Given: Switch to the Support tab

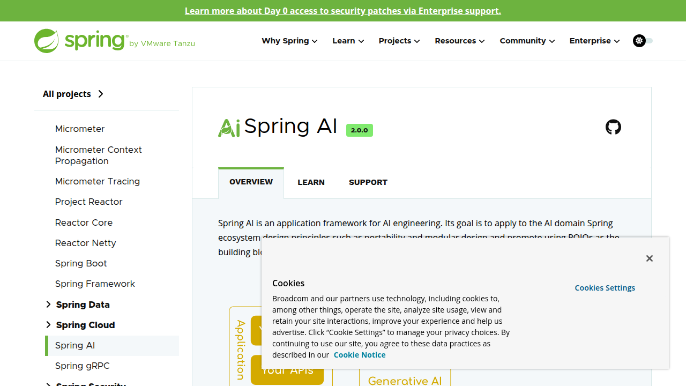Looking at the screenshot, I should (x=368, y=182).
